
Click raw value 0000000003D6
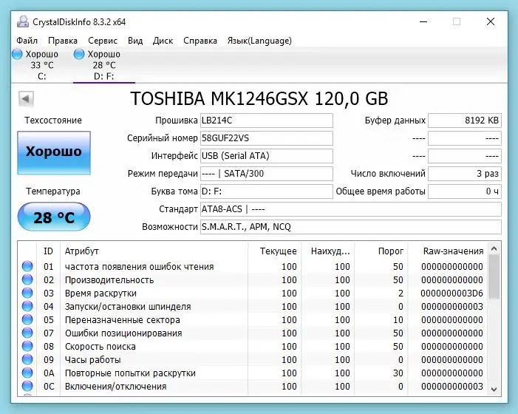click(452, 293)
